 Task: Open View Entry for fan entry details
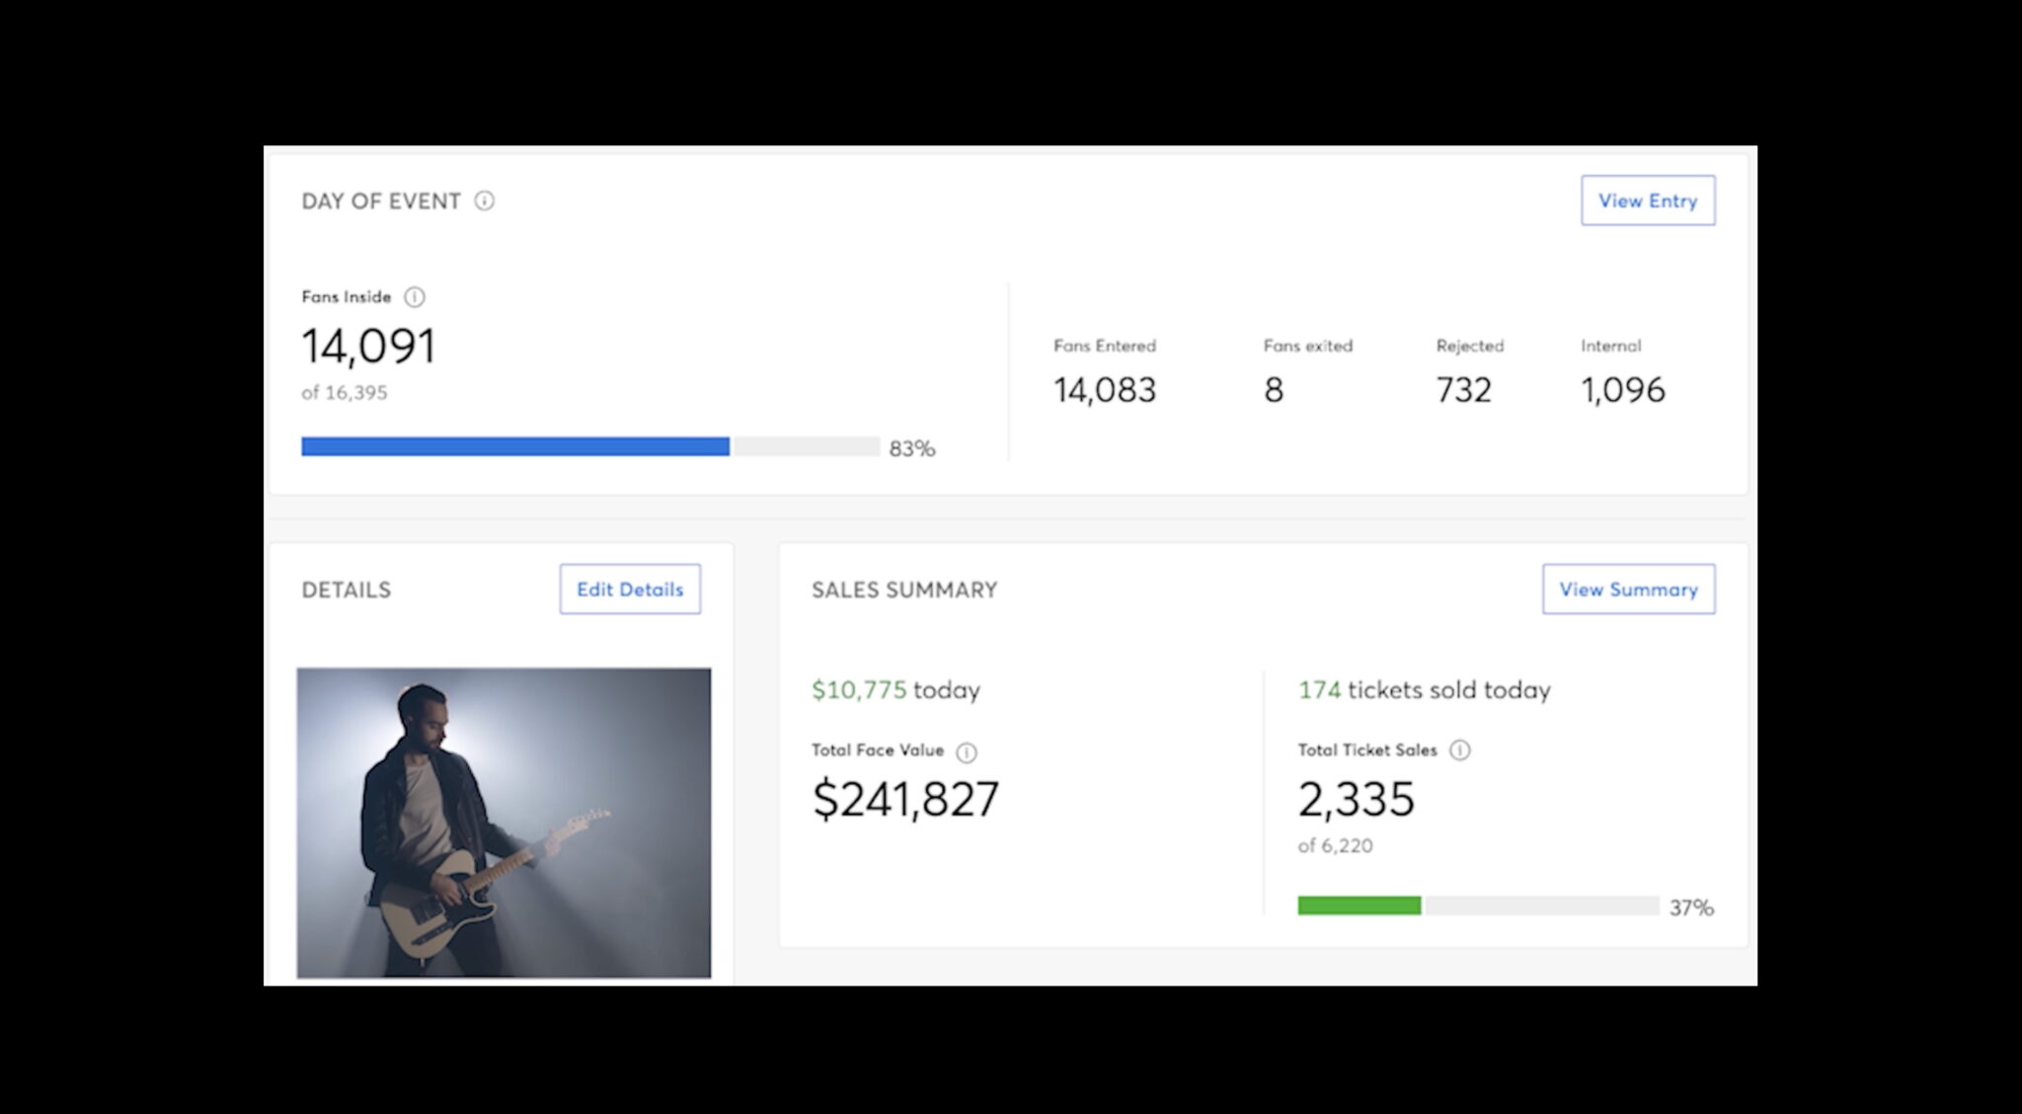(x=1647, y=200)
